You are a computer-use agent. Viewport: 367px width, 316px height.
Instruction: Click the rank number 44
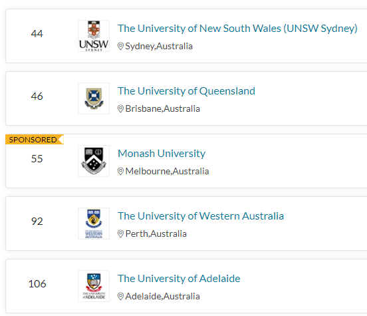[x=37, y=34]
